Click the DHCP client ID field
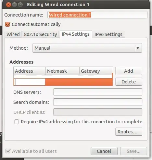This screenshot has height=160, width=152. pos(98,112)
